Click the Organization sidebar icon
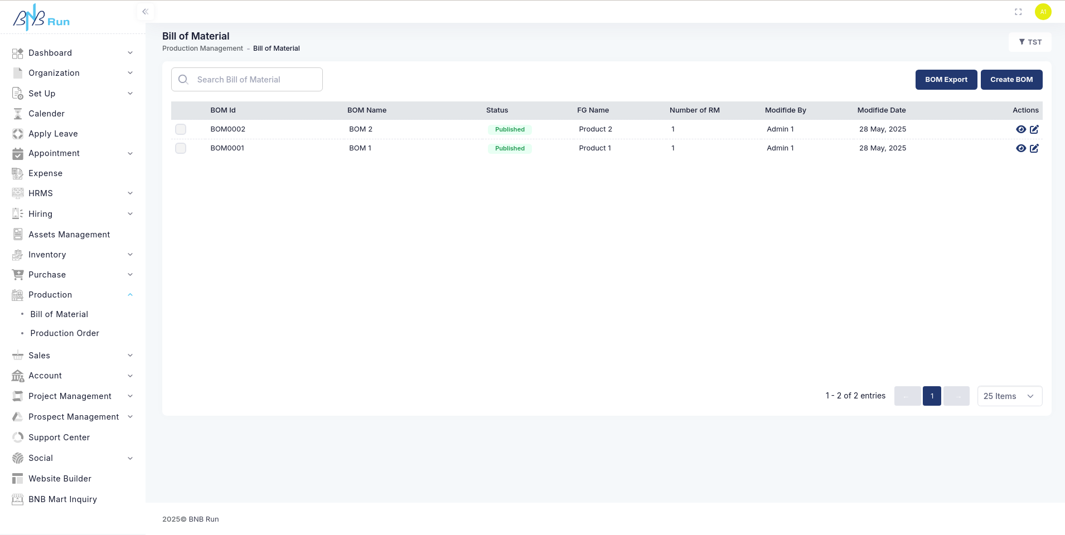This screenshot has width=1065, height=535. coord(18,73)
